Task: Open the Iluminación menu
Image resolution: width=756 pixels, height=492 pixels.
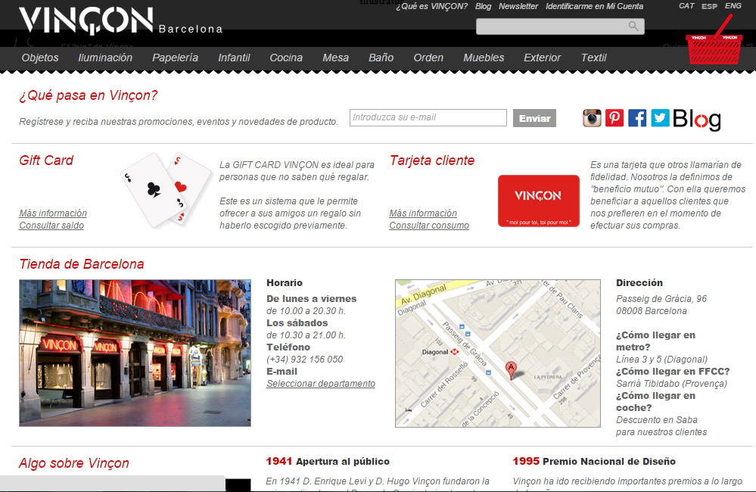Action: pyautogui.click(x=105, y=58)
